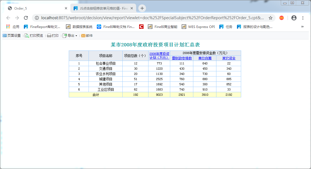Click the 项目名称 column header

pyautogui.click(x=106, y=56)
